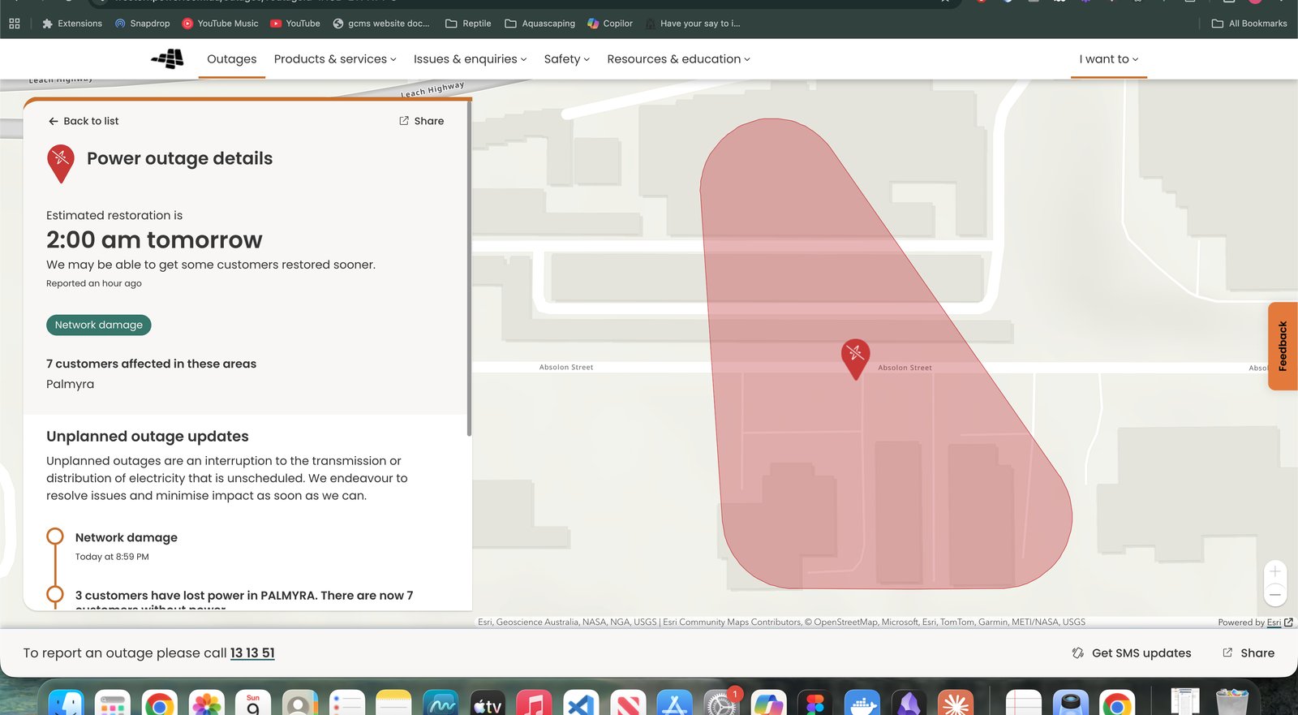The height and width of the screenshot is (715, 1298).
Task: Open Calendar from the Dock
Action: click(253, 704)
